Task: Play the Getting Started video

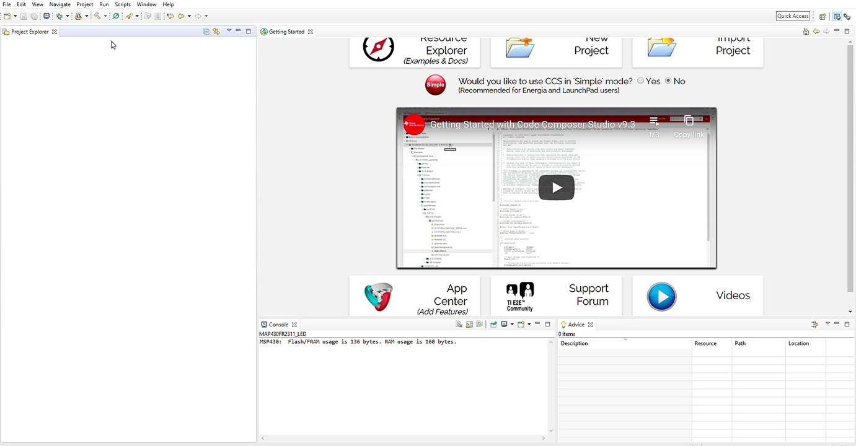Action: [556, 188]
